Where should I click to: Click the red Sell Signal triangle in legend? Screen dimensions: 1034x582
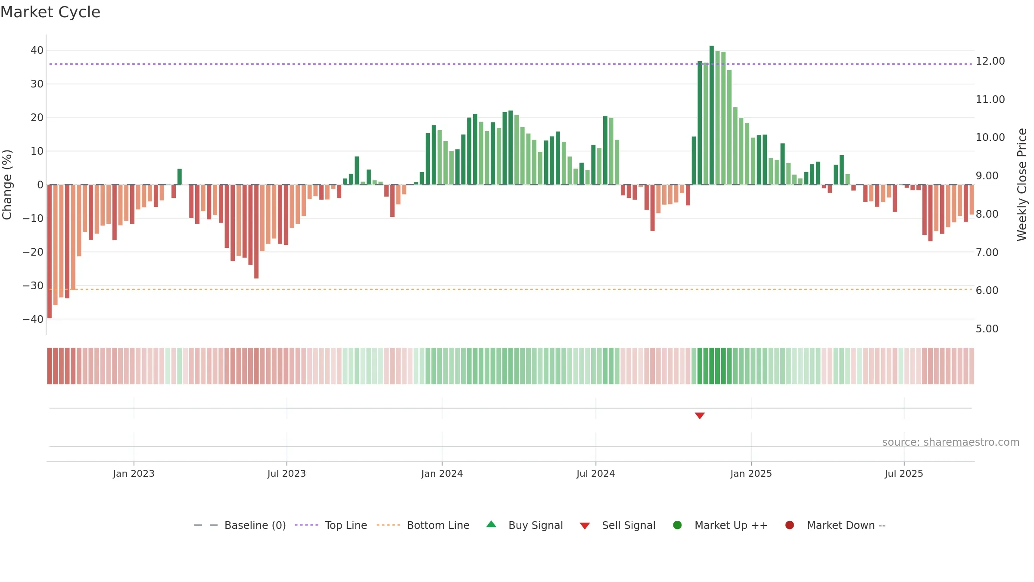585,526
